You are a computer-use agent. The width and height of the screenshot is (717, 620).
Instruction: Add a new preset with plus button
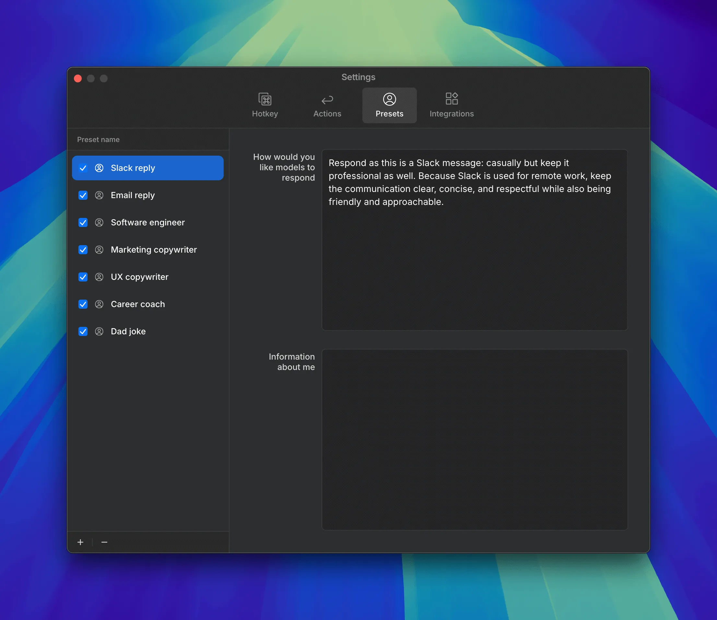[x=80, y=542]
